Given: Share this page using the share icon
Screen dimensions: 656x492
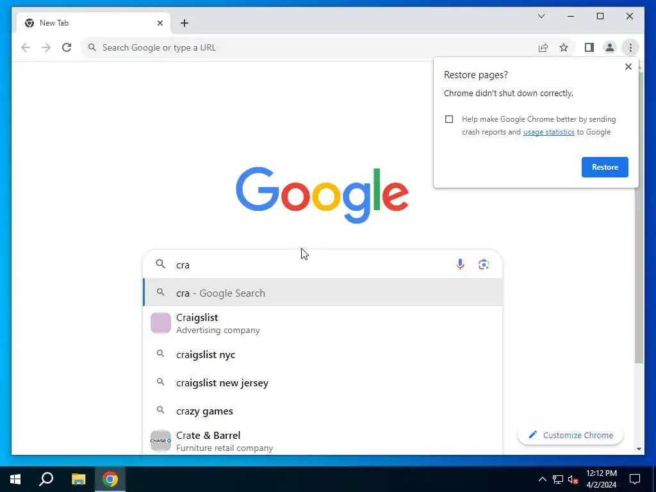Looking at the screenshot, I should coord(543,47).
